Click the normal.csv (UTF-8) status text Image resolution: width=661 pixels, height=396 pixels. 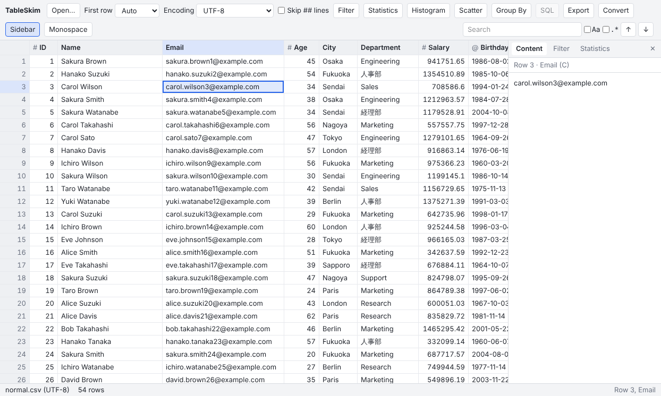coord(37,390)
